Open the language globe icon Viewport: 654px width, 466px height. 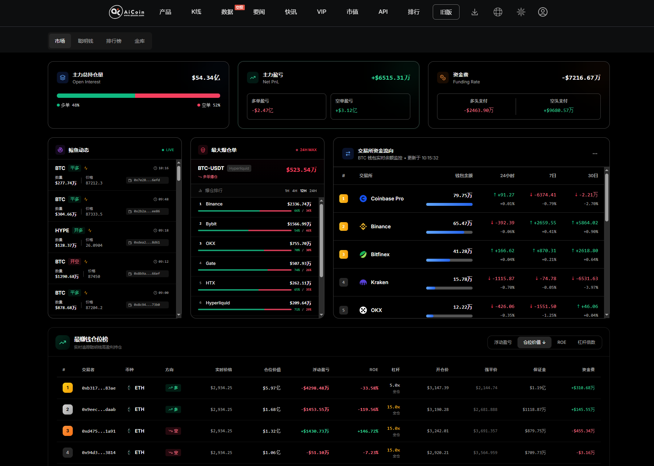pyautogui.click(x=498, y=12)
